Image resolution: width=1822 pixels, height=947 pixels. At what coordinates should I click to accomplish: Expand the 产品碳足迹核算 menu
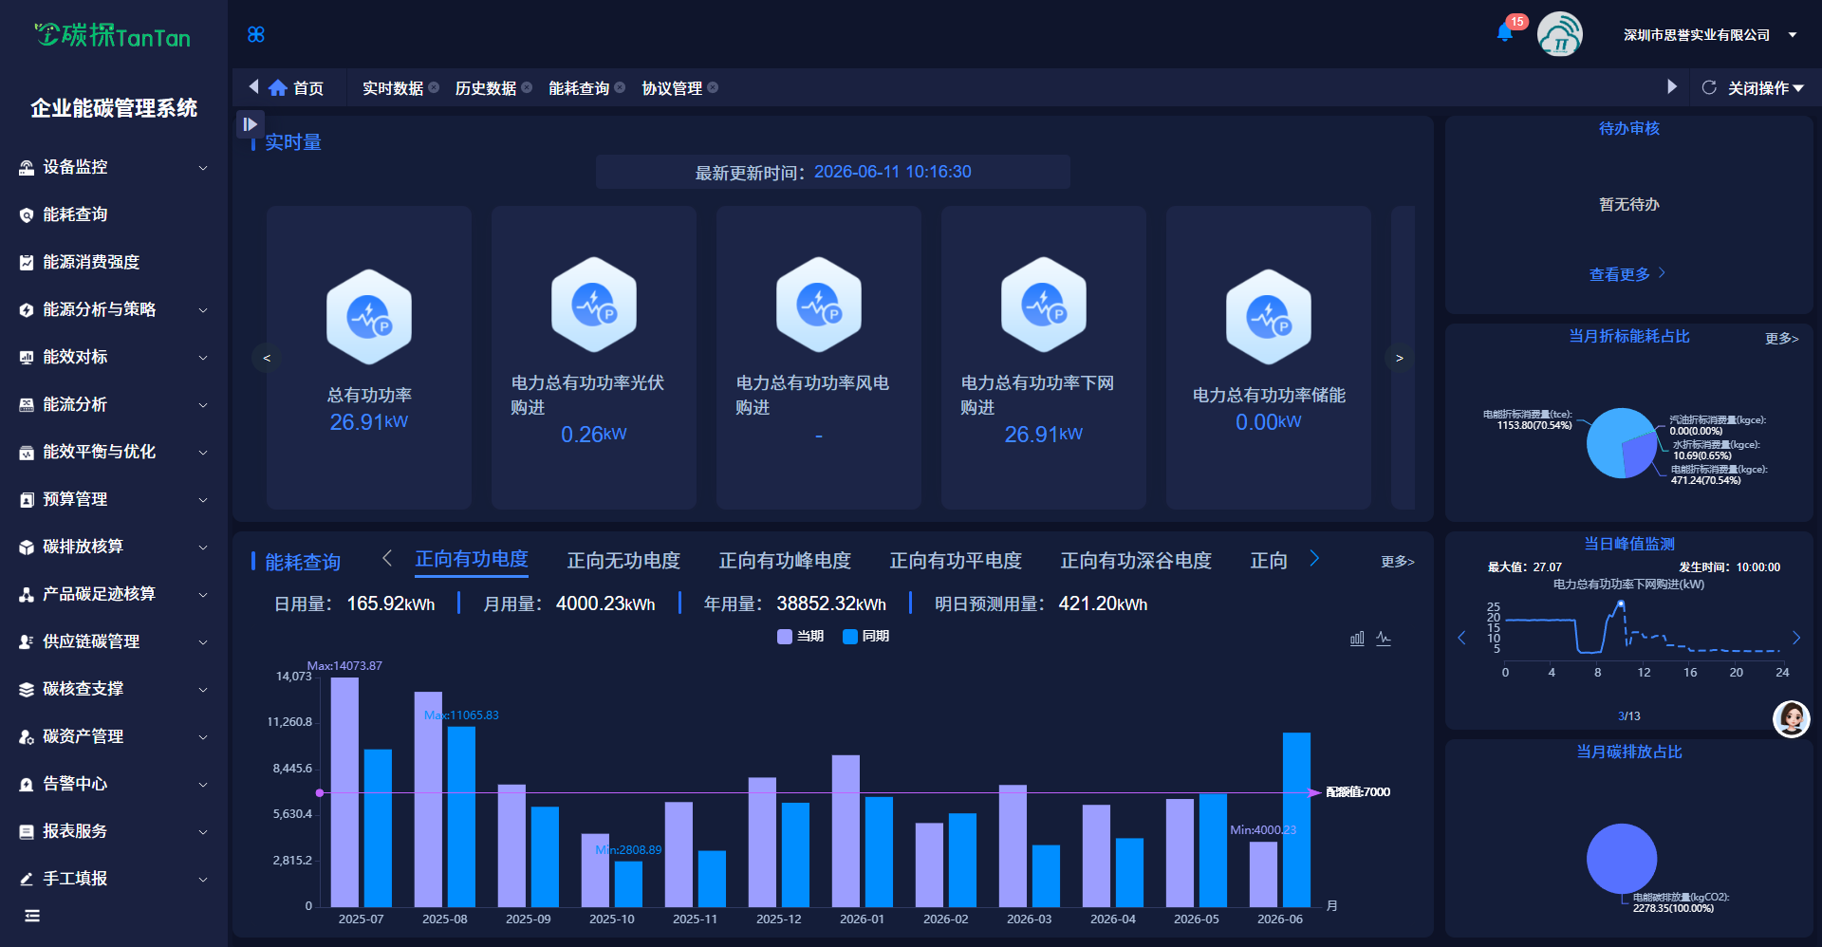(203, 595)
